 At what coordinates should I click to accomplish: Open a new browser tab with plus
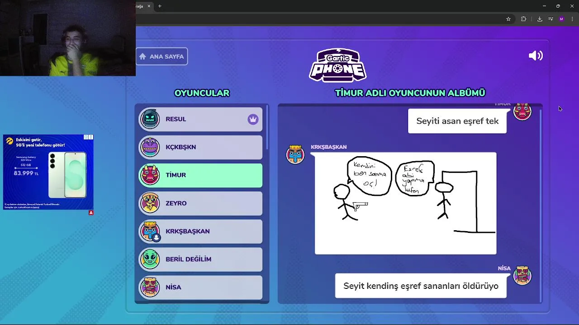click(160, 6)
